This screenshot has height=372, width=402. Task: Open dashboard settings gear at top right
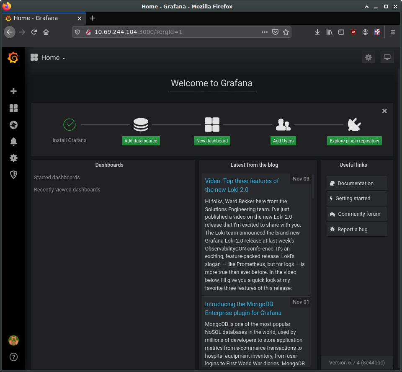click(368, 57)
